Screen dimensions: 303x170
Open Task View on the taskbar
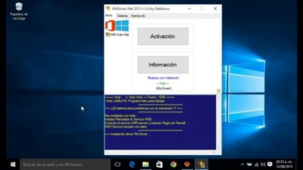coord(117,164)
